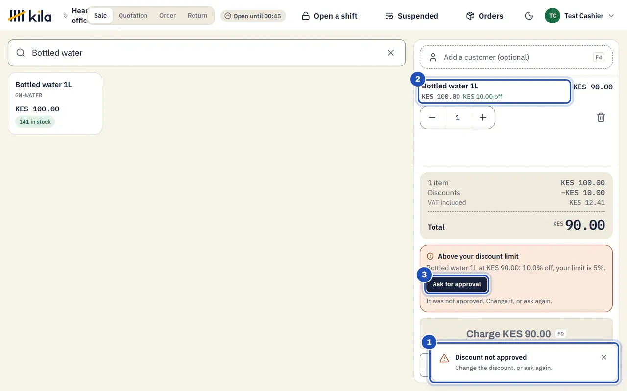This screenshot has height=391, width=627.
Task: Click Open a shift
Action: point(329,16)
